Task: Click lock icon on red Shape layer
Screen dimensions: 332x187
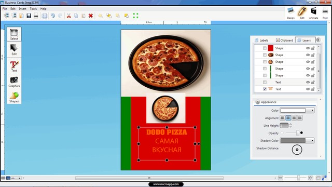Action: pos(313,48)
